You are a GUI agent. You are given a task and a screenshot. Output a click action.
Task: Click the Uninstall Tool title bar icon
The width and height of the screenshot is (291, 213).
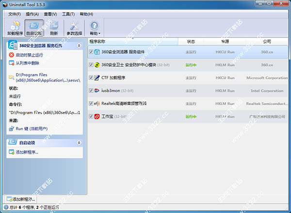pos(5,5)
